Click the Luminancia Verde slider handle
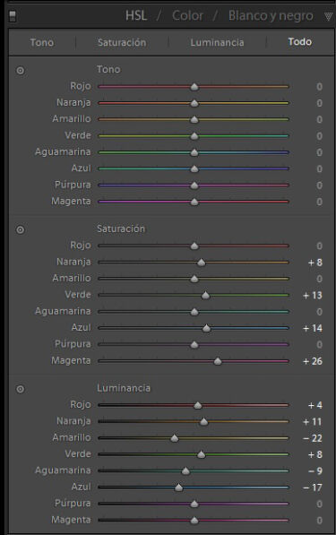 (x=202, y=454)
